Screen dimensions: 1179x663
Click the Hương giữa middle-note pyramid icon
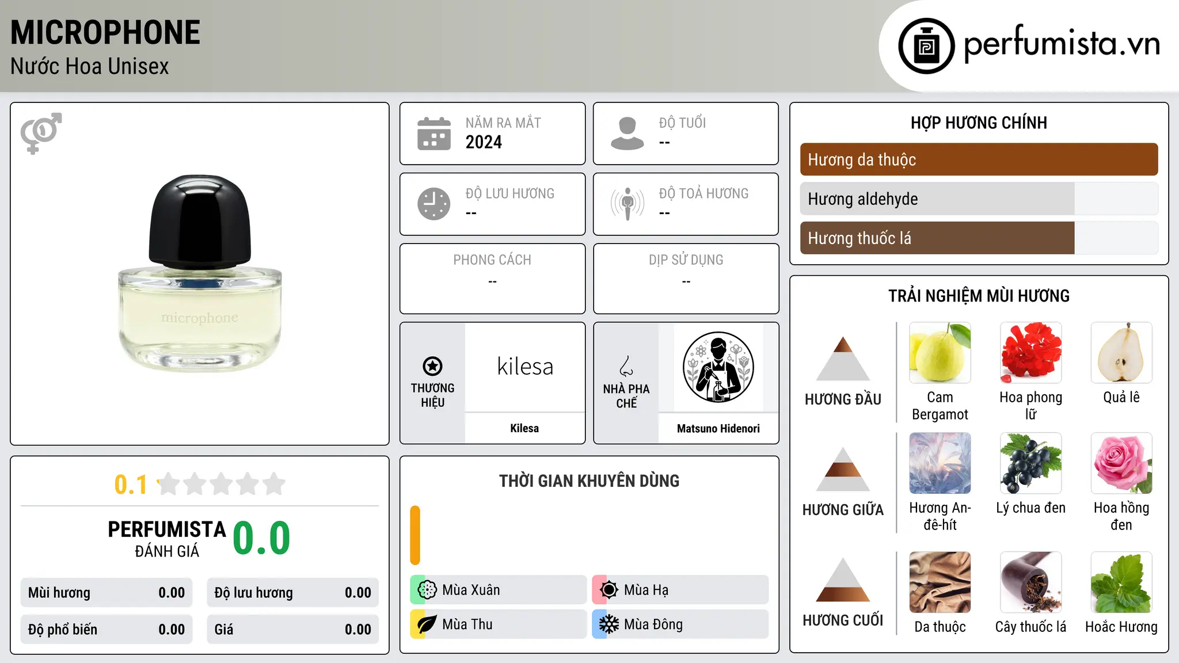click(x=843, y=469)
